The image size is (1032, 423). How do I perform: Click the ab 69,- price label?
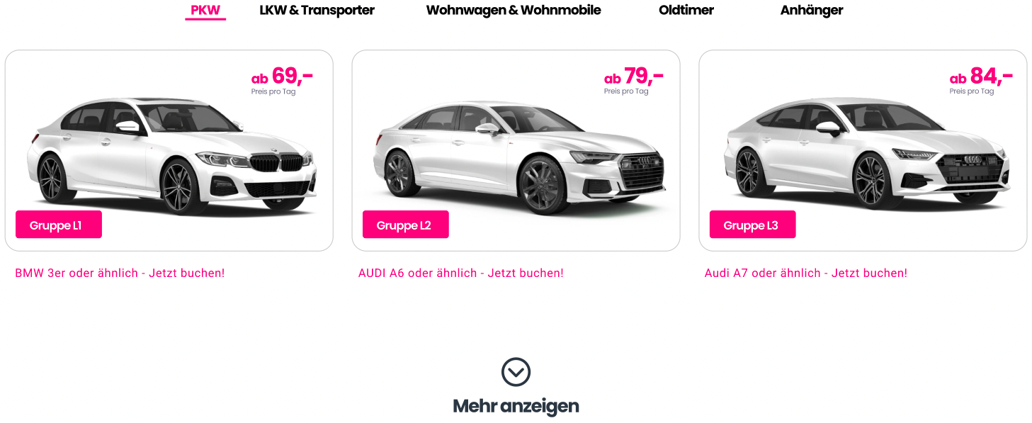pyautogui.click(x=282, y=76)
